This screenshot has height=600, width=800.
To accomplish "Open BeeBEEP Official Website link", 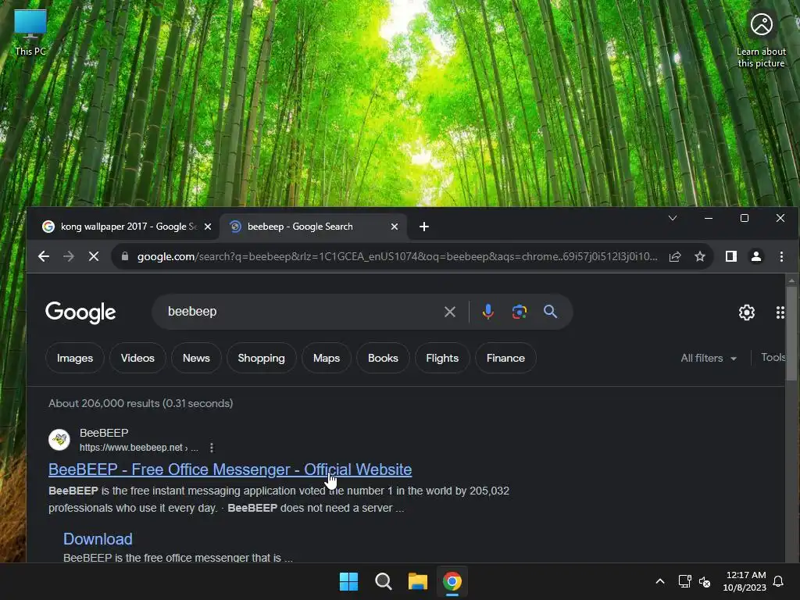I will point(230,470).
